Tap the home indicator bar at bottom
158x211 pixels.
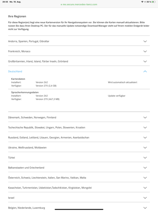pos(79,209)
